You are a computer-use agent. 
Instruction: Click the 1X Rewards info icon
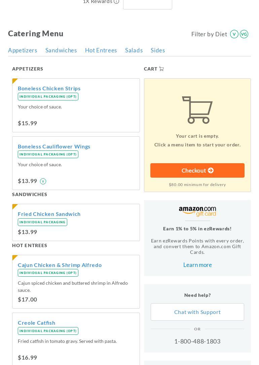point(116,2)
